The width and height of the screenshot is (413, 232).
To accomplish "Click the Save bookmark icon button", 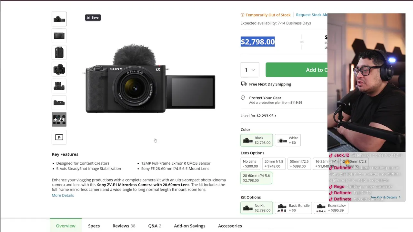I will (x=93, y=18).
